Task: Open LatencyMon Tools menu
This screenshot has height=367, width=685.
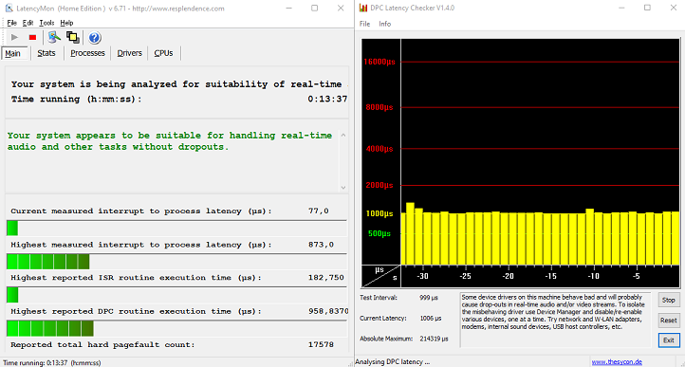Action: click(x=46, y=23)
